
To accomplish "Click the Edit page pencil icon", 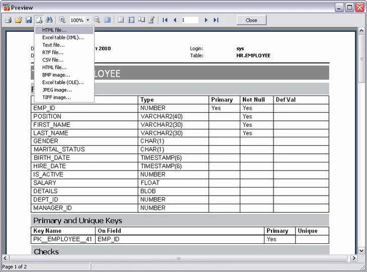I will coord(151,20).
